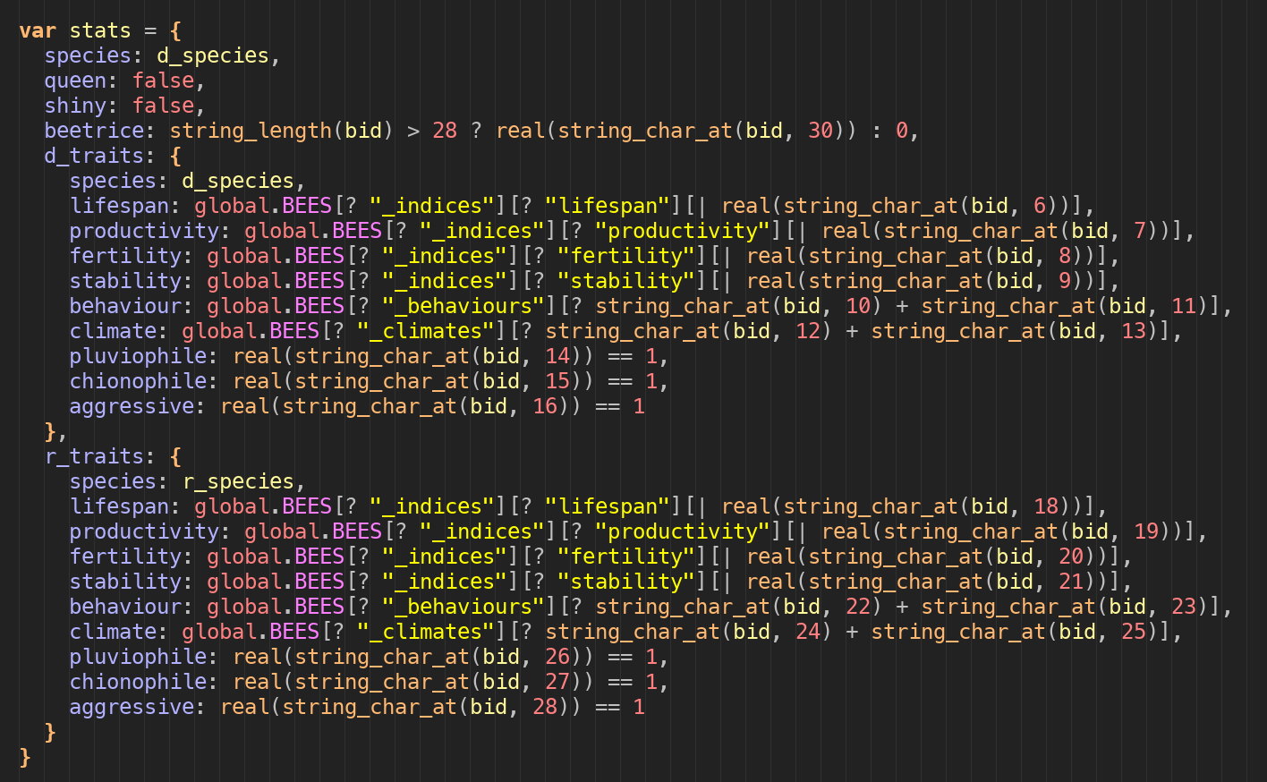Select 'false' value on the queen line

163,81
